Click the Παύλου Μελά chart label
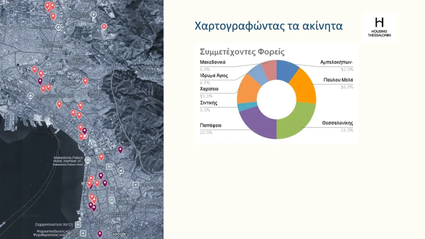This screenshot has height=239, width=425. [338, 80]
